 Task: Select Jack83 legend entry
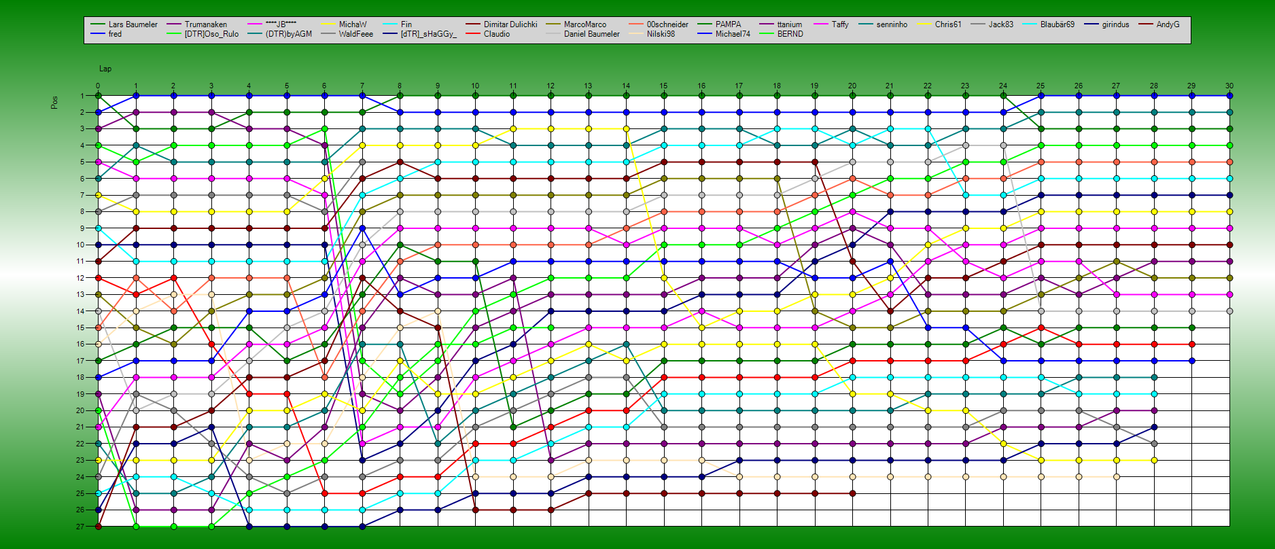(1001, 24)
